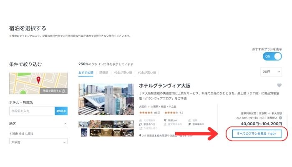Click the 宿泊を選択する heading
The width and height of the screenshot is (292, 167).
click(28, 28)
